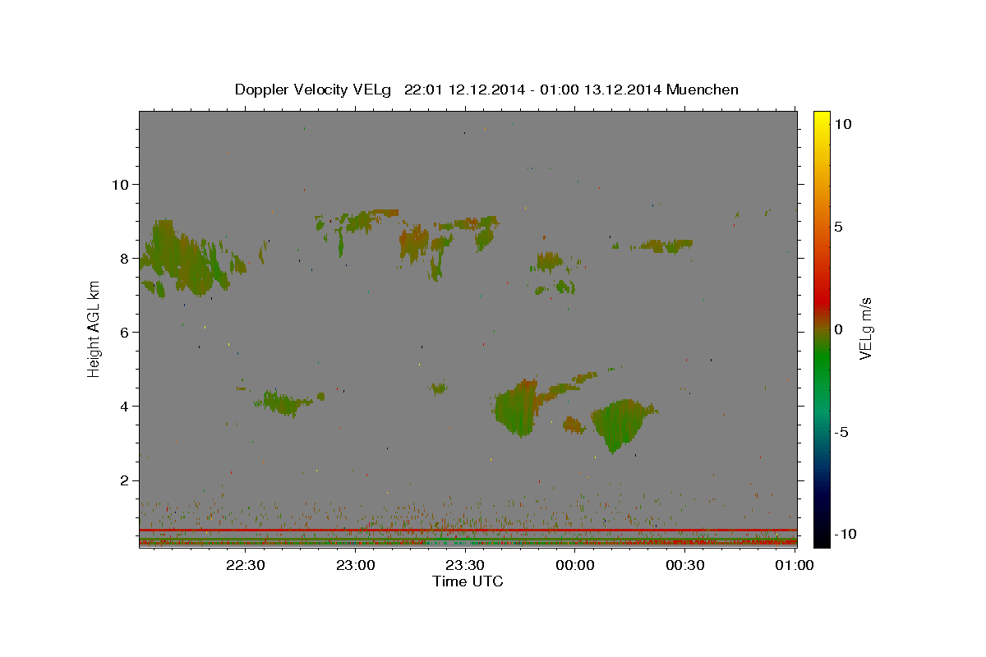Select the 23:00 time tick label
This screenshot has width=986, height=657.
coord(356,565)
